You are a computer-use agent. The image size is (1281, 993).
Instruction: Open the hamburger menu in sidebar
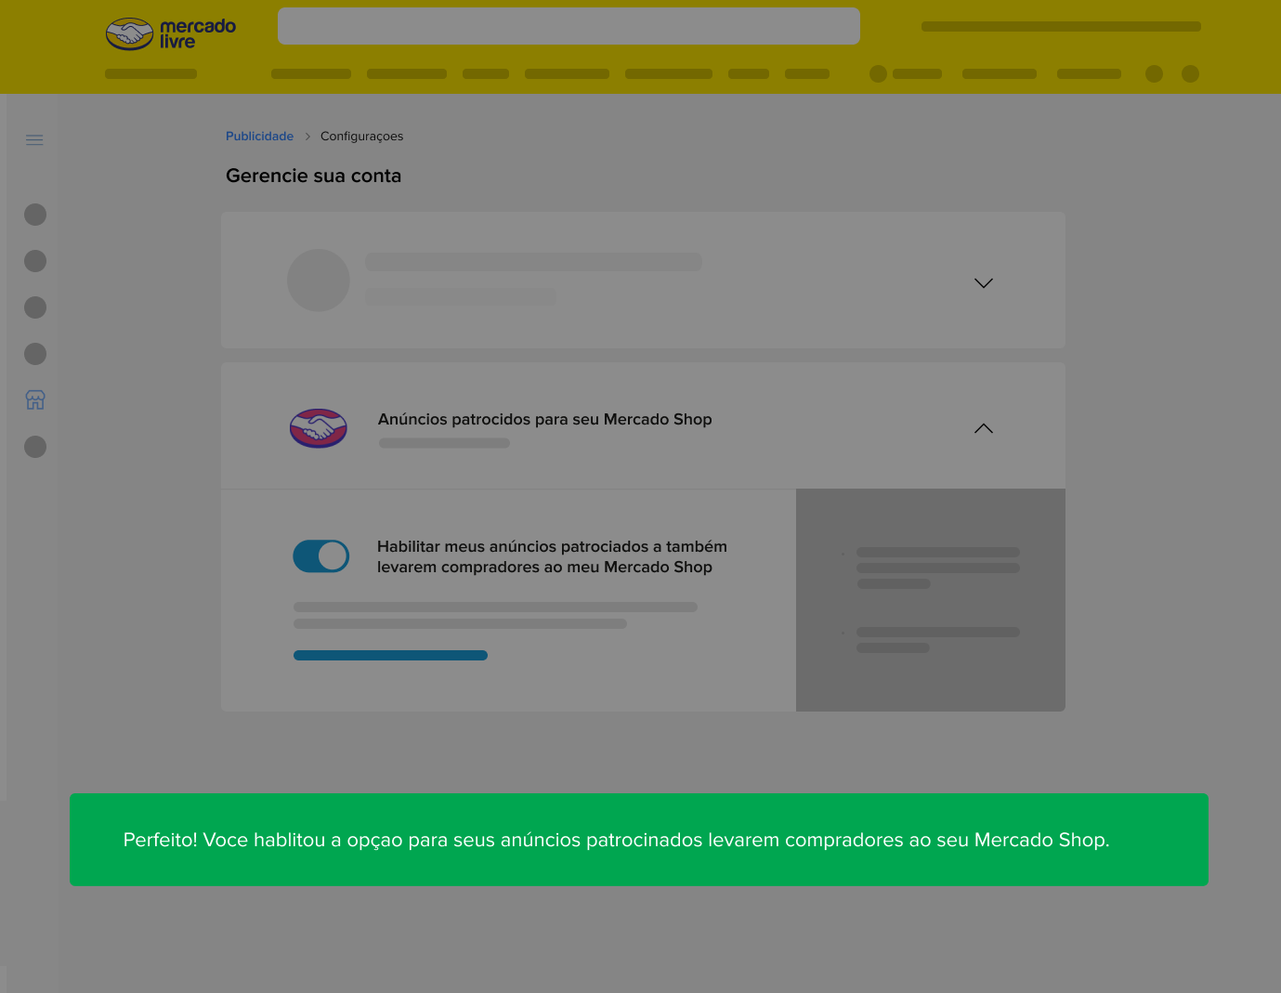34,140
